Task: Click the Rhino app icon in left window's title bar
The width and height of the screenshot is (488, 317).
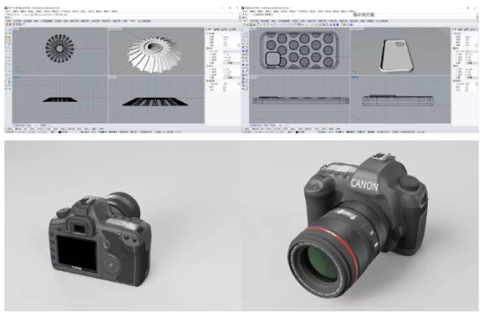Action: (x=6, y=8)
